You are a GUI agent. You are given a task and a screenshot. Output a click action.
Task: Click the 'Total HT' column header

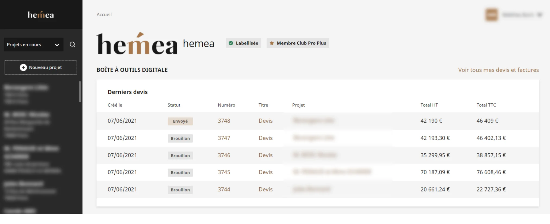(x=429, y=105)
